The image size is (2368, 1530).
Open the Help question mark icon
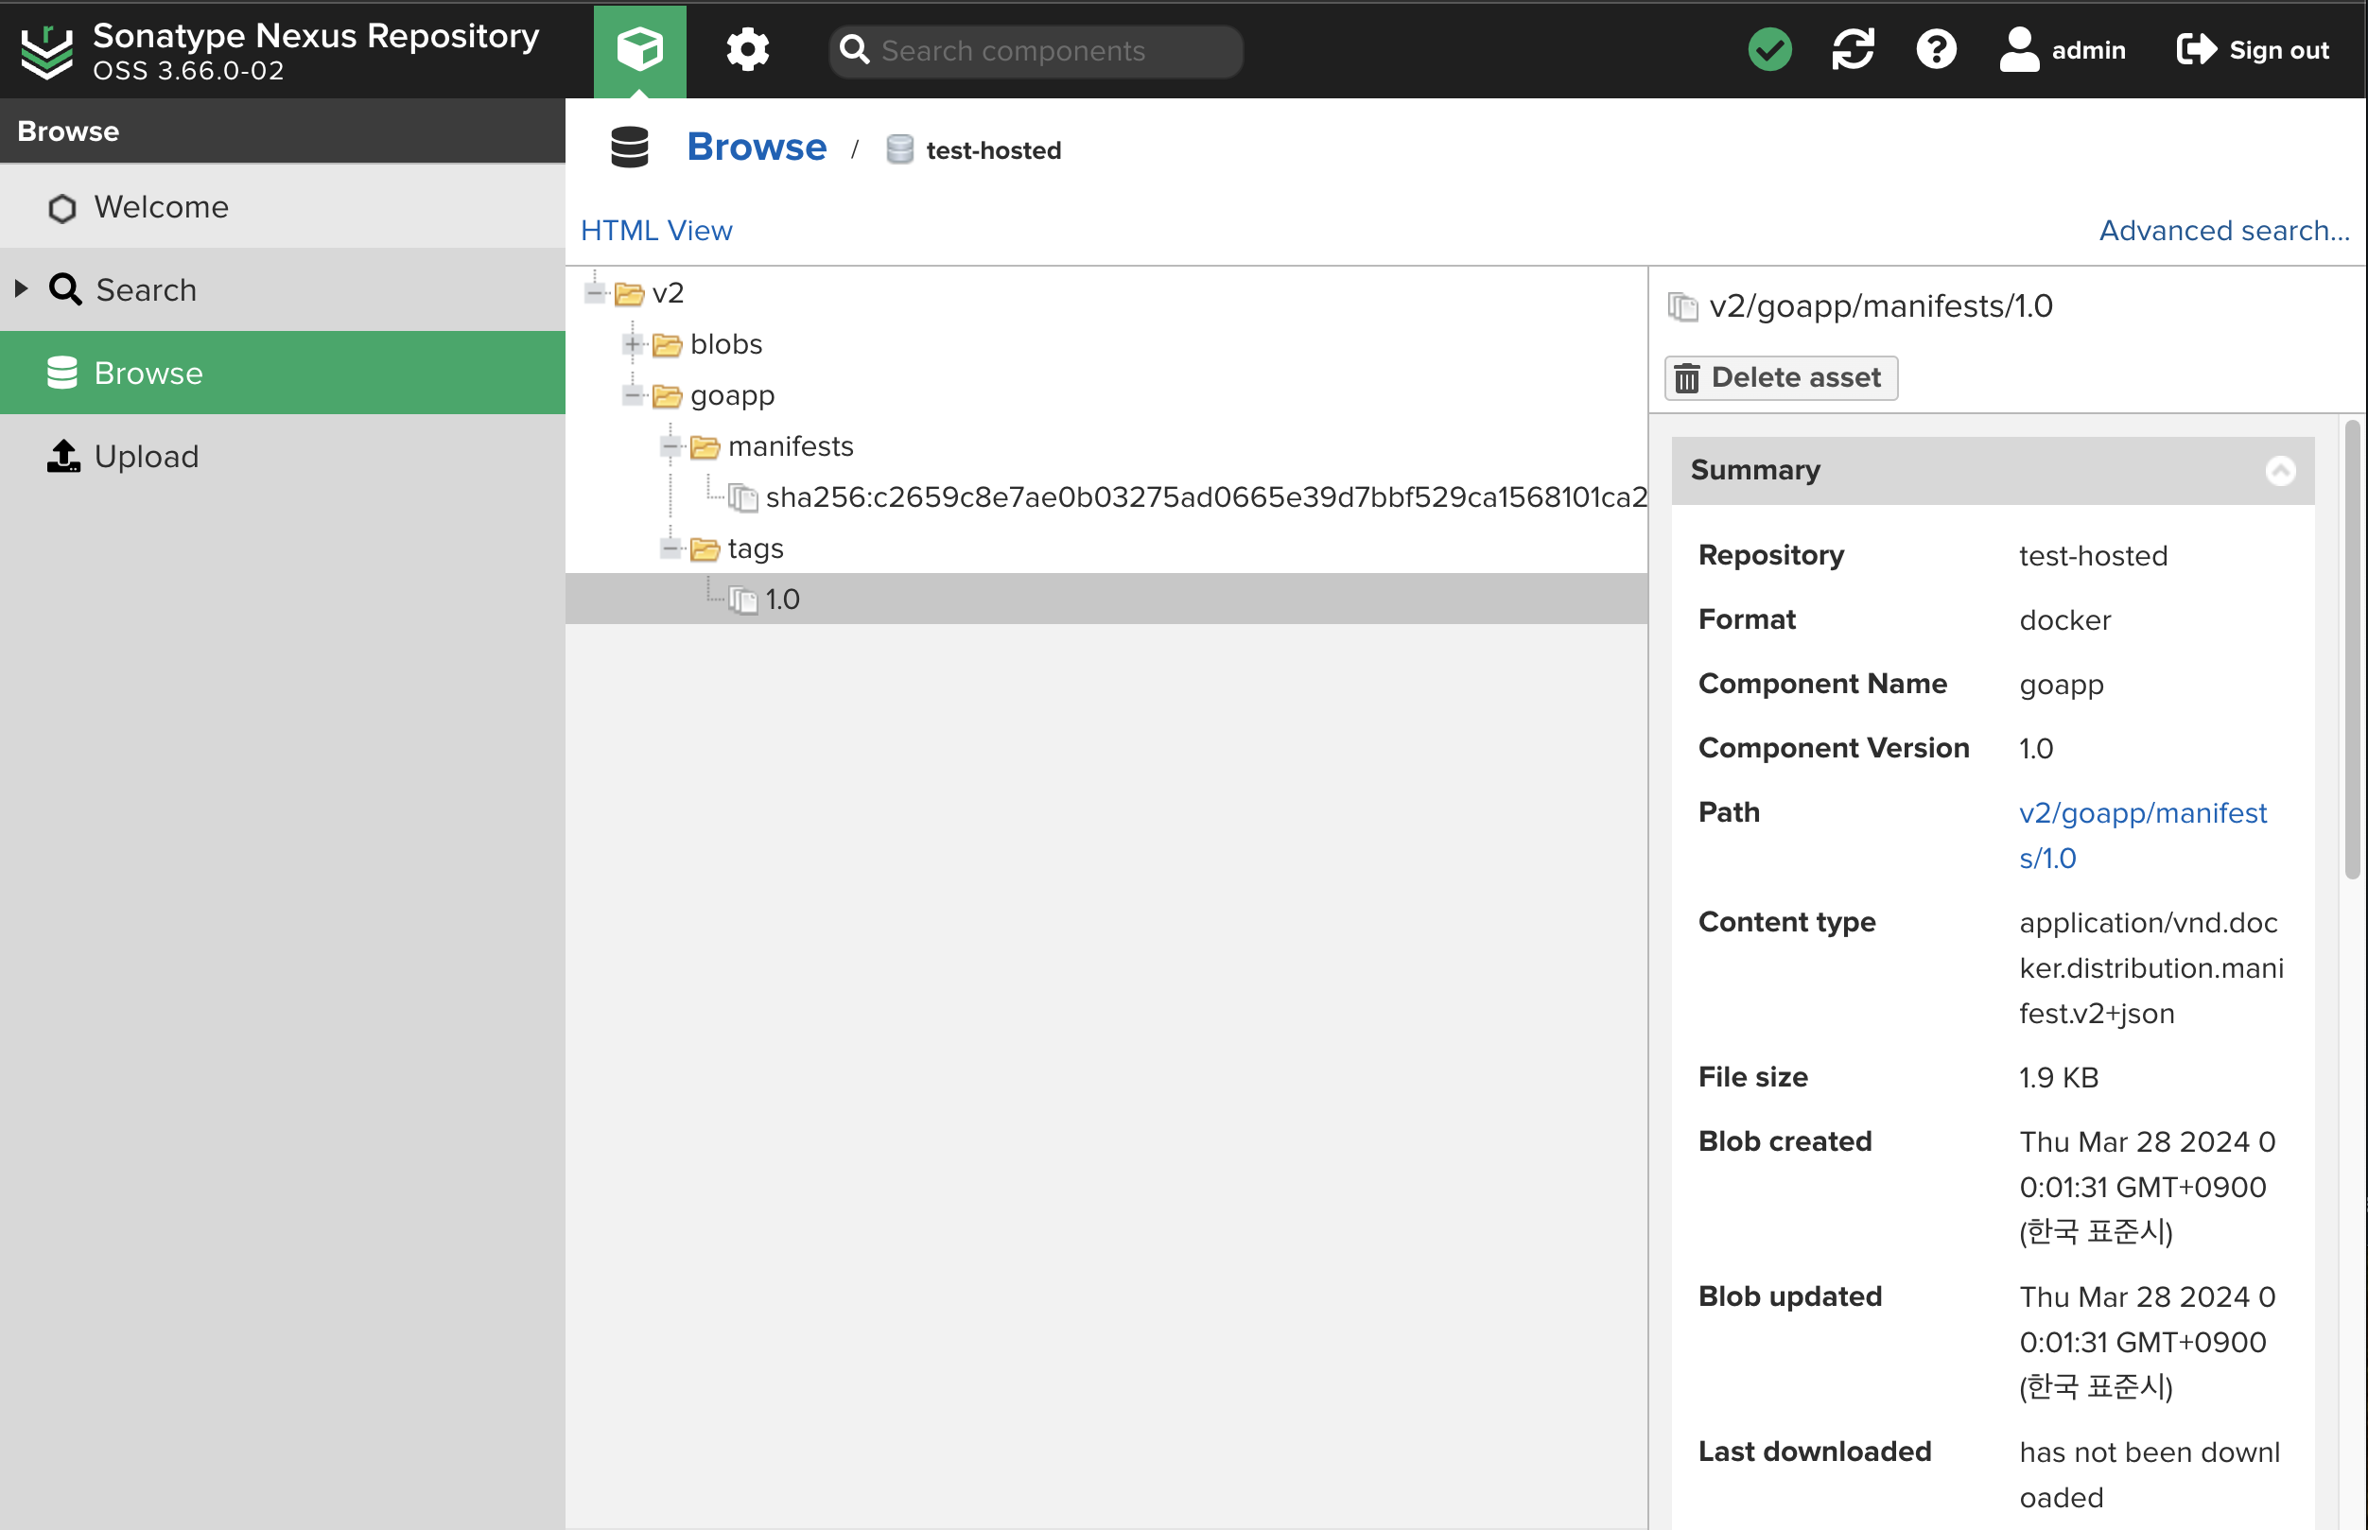pos(1935,50)
